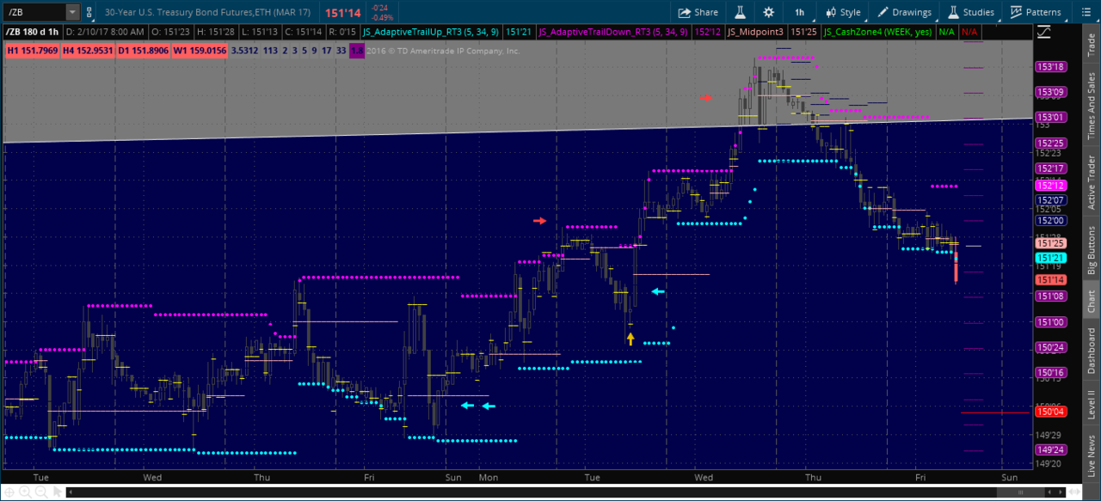The image size is (1101, 501).
Task: Click the 153'01 price bubble
Action: [x=1050, y=117]
